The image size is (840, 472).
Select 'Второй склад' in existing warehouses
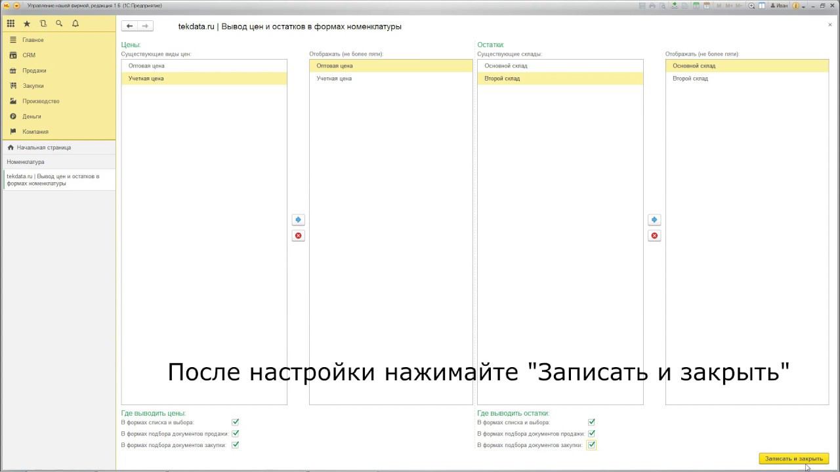(560, 79)
